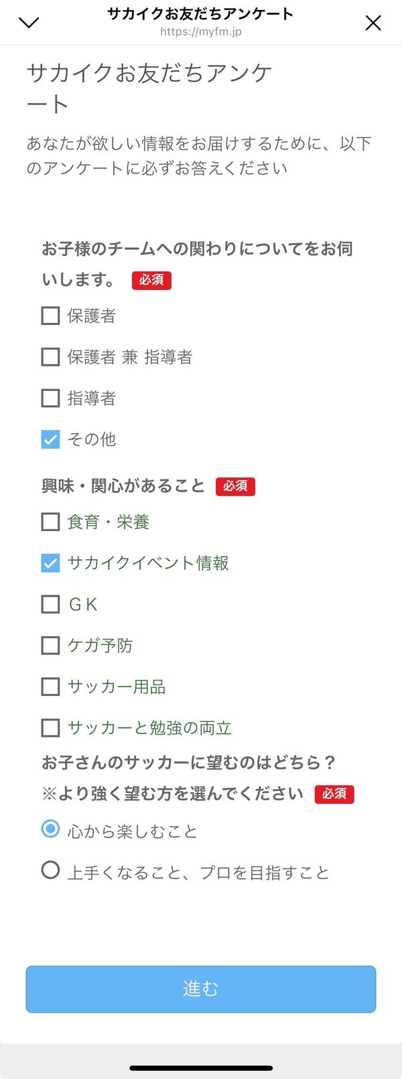This screenshot has width=402, height=1079.
Task: Check the GK interest checkbox
Action: 50,605
